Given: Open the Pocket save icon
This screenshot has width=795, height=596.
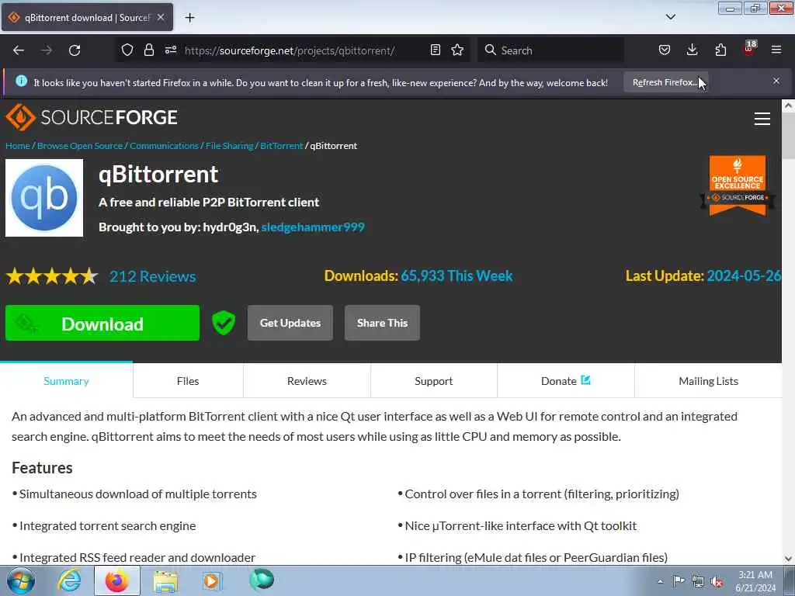Looking at the screenshot, I should (665, 50).
